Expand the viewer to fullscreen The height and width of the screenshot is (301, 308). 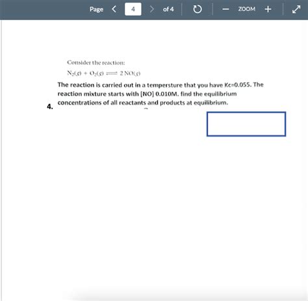pyautogui.click(x=296, y=9)
